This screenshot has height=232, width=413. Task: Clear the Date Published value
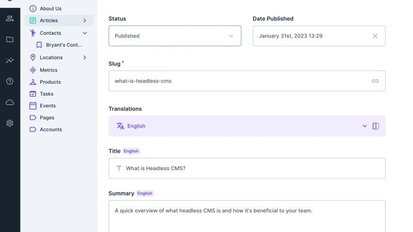tap(375, 36)
